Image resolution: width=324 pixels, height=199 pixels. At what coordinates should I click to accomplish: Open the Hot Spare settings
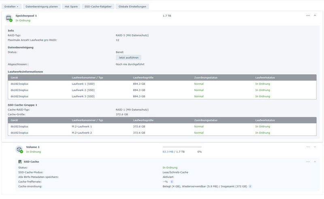(x=71, y=6)
